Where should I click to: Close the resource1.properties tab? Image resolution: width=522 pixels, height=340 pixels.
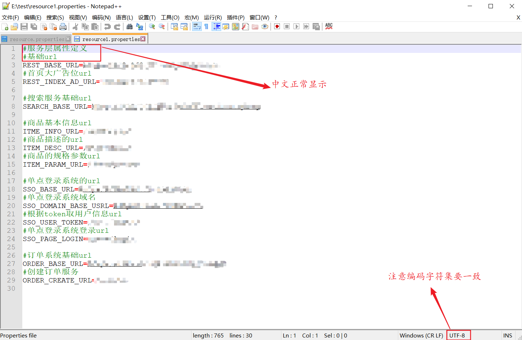[x=144, y=38]
